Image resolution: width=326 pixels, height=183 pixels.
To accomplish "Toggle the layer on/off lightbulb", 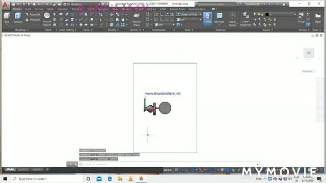I will click(x=255, y=14).
